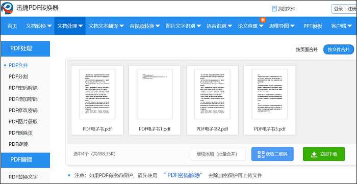Screen dimensions: 357x184
Task: Click the file name PDF电子书1.pdf
Action: point(155,129)
